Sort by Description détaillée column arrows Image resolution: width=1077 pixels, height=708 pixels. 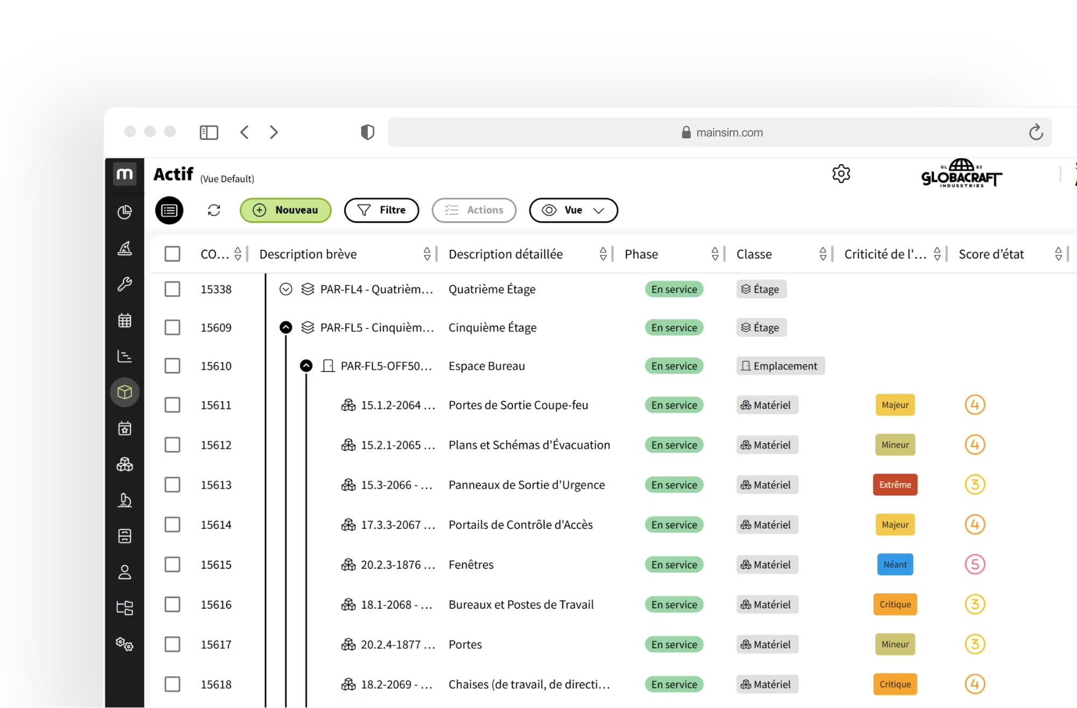pyautogui.click(x=603, y=254)
